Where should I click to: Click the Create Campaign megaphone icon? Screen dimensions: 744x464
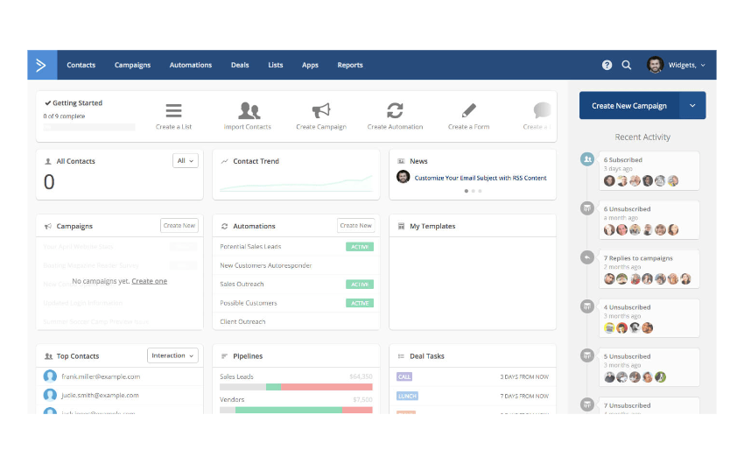pyautogui.click(x=321, y=110)
